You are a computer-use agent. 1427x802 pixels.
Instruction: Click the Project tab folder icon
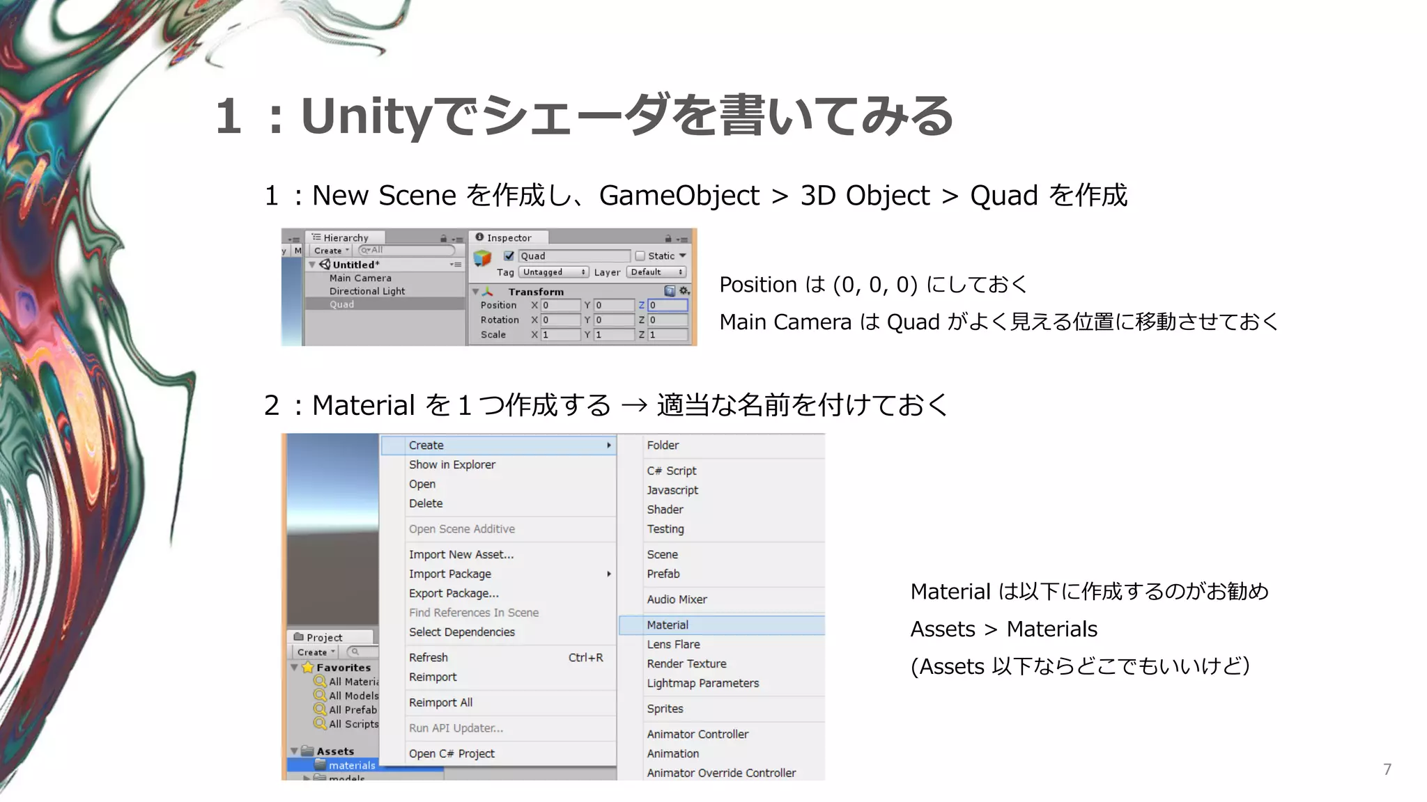pos(298,636)
